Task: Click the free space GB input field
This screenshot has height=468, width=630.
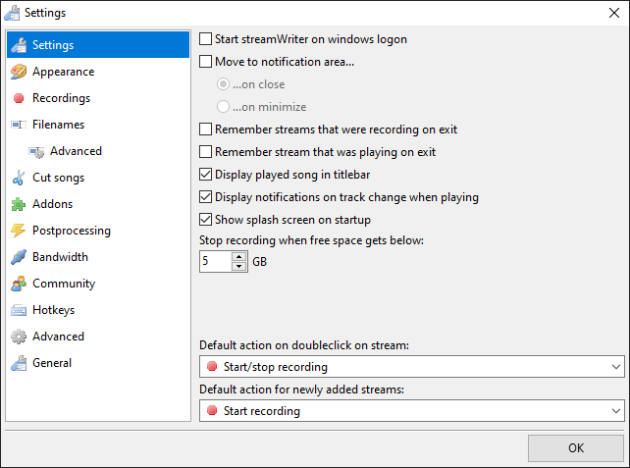Action: point(215,261)
